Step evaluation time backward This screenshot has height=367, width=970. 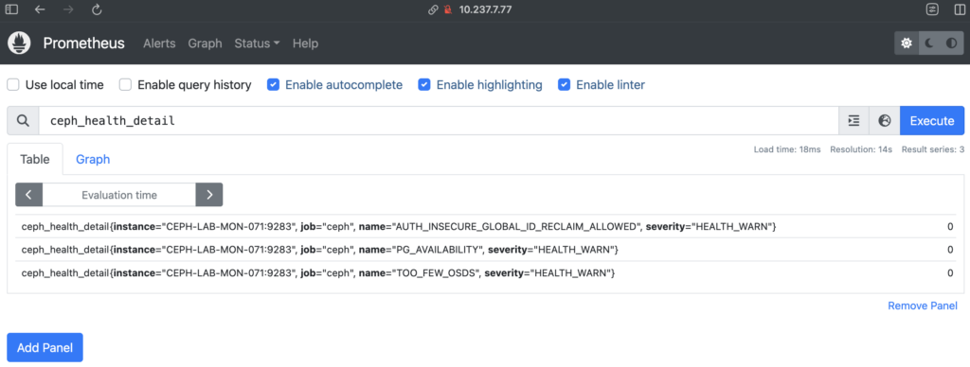(x=29, y=195)
